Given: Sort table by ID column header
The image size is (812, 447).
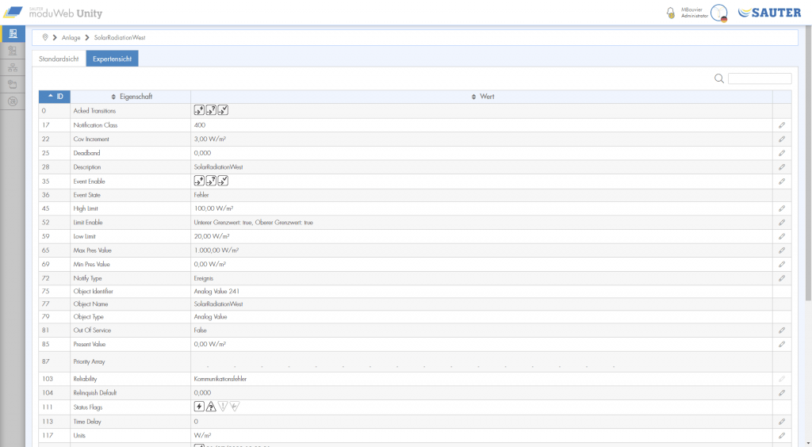Looking at the screenshot, I should 55,97.
